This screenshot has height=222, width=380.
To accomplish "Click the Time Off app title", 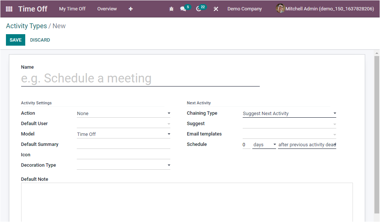I will click(33, 9).
